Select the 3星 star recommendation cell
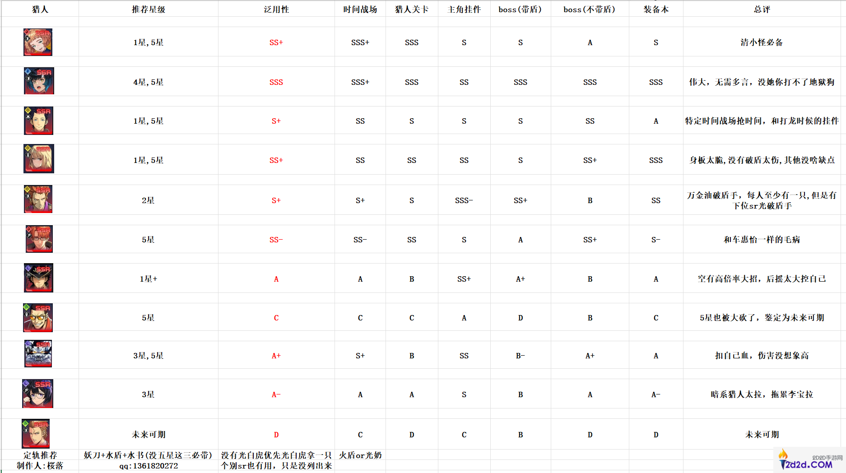Image resolution: width=846 pixels, height=473 pixels. 149,394
